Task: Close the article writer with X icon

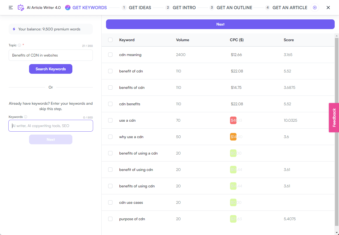Action: (x=328, y=8)
